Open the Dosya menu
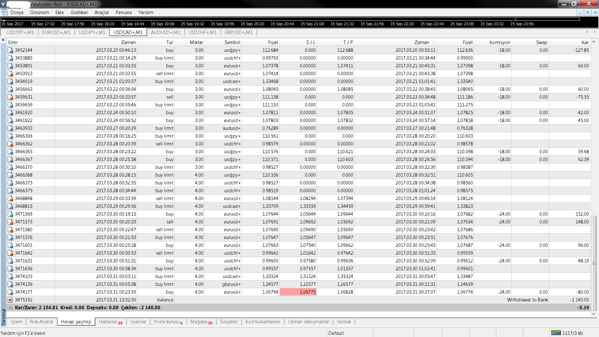The width and height of the screenshot is (599, 337). [17, 12]
